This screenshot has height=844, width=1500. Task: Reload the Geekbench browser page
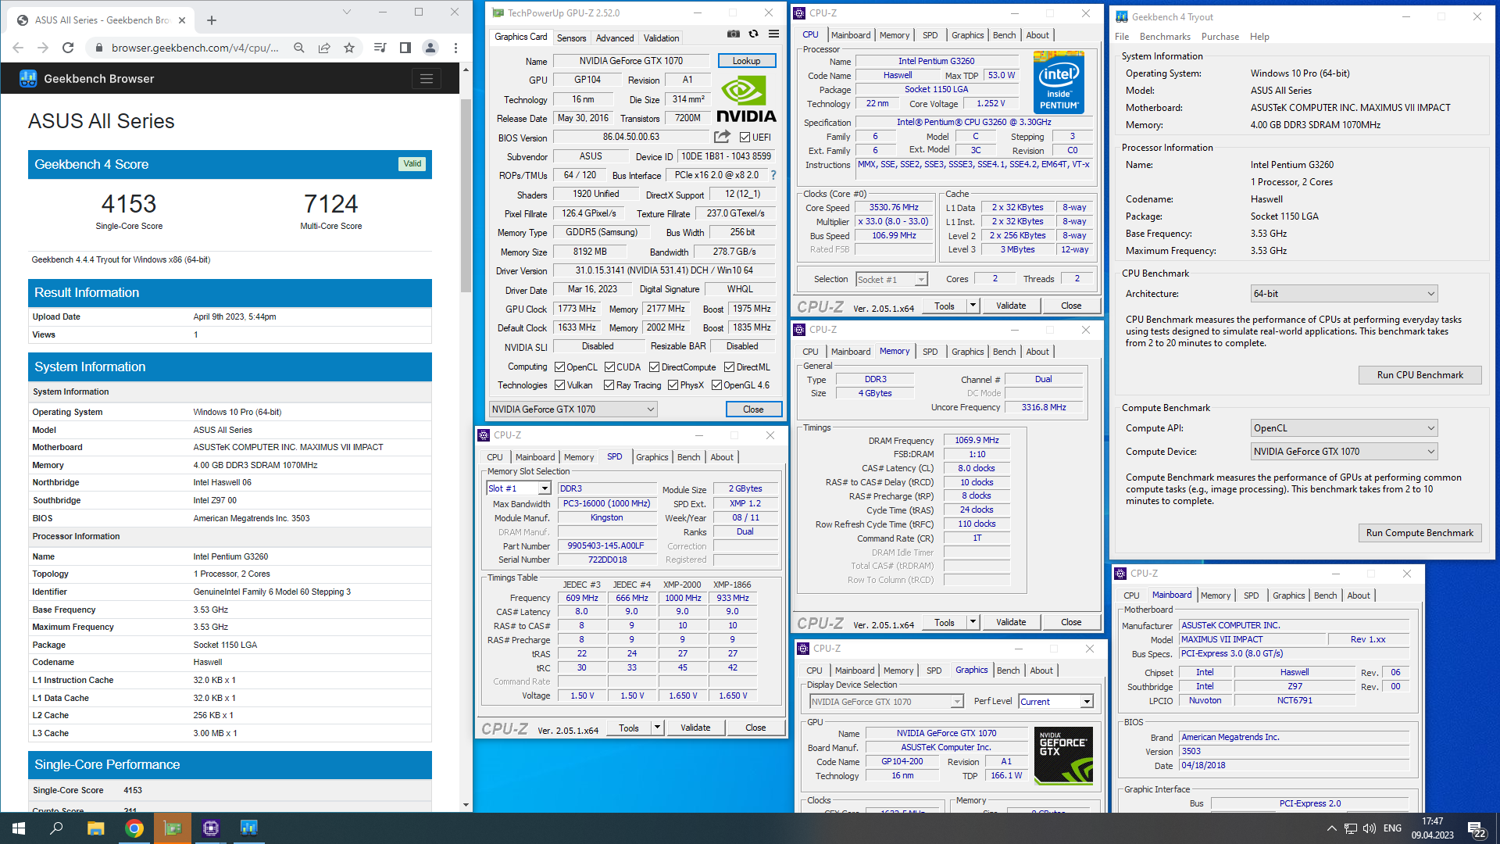point(68,48)
